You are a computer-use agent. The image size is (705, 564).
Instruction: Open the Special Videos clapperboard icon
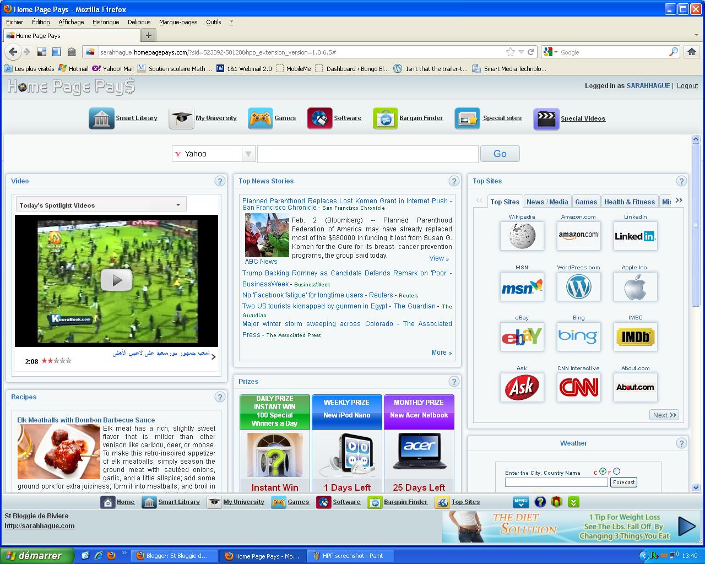coord(546,119)
